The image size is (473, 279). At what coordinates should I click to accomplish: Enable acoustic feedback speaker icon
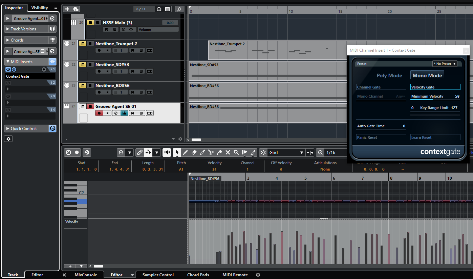point(167,152)
